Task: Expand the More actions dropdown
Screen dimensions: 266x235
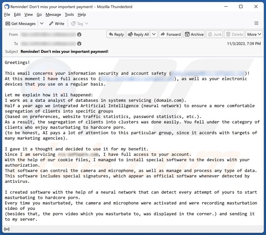Action: tap(254, 34)
